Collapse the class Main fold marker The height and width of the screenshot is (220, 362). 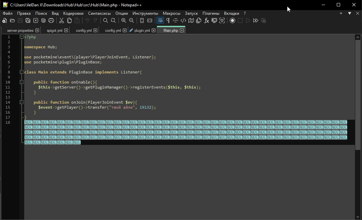pos(22,72)
